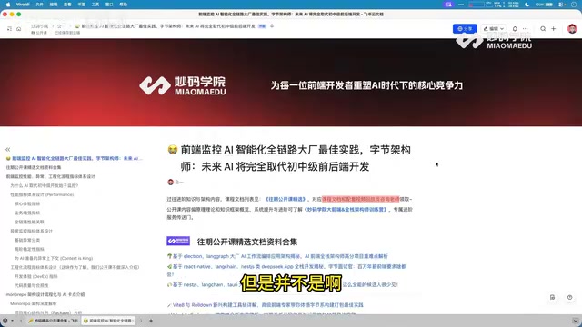
Task: Open the Apple menu
Action: pyautogui.click(x=8, y=5)
